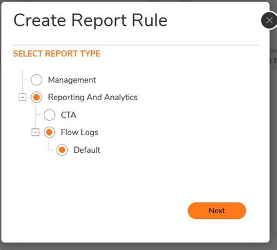Click the horizontal divider under the title

pos(136,45)
